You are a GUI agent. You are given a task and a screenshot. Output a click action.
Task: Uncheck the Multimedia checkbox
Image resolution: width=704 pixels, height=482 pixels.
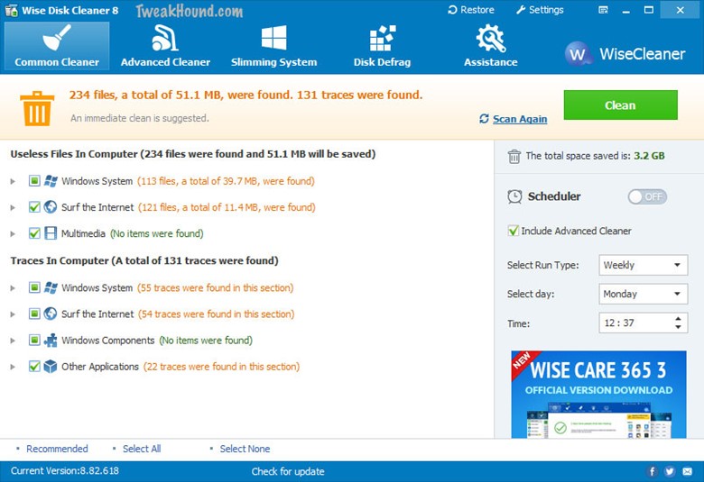(34, 233)
